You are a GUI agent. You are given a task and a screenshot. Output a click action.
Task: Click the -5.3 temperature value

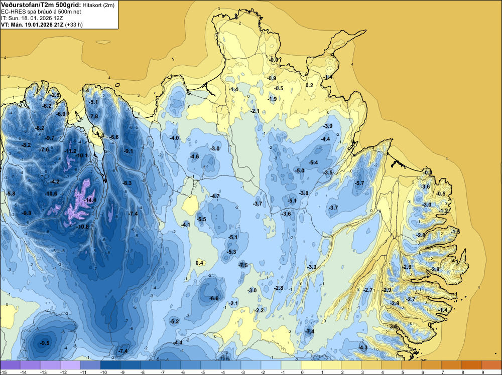[231, 252]
